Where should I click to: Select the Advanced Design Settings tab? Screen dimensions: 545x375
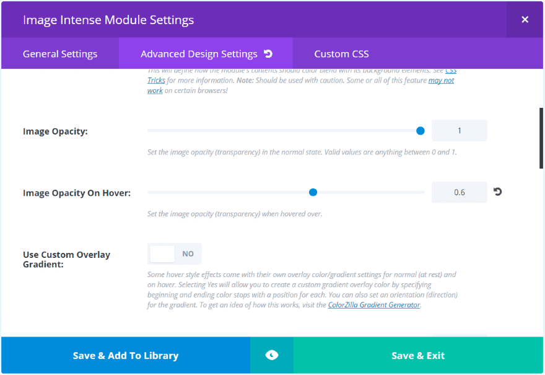click(199, 54)
